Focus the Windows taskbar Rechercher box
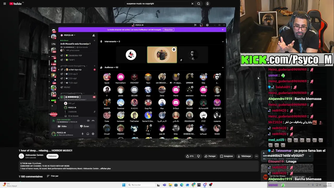334x188 pixels. point(141,185)
